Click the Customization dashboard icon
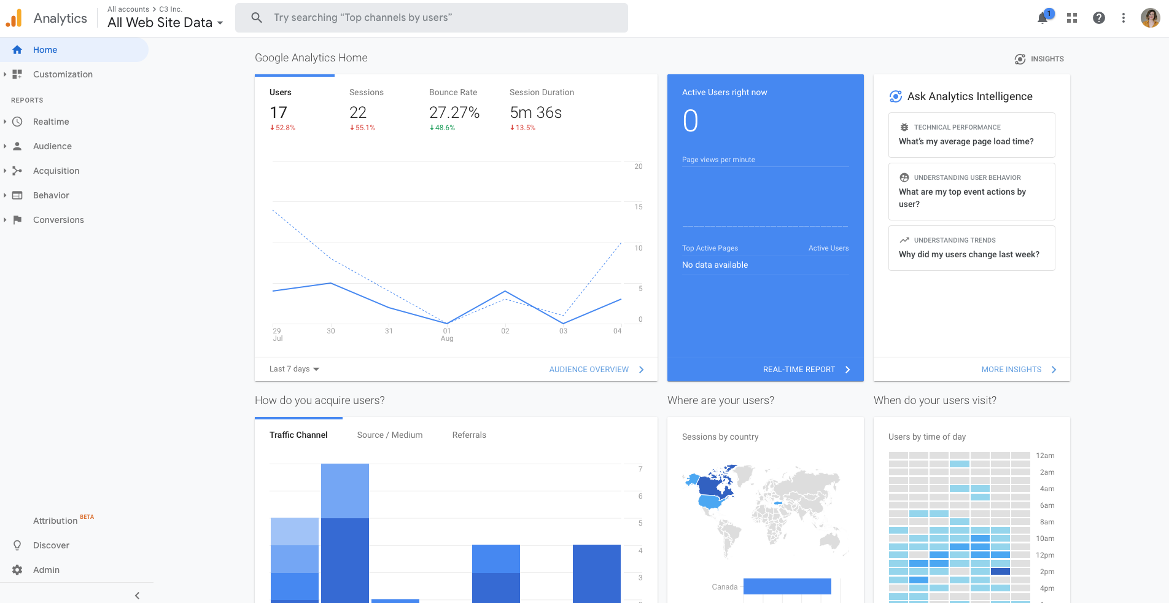The height and width of the screenshot is (603, 1169). (x=17, y=74)
